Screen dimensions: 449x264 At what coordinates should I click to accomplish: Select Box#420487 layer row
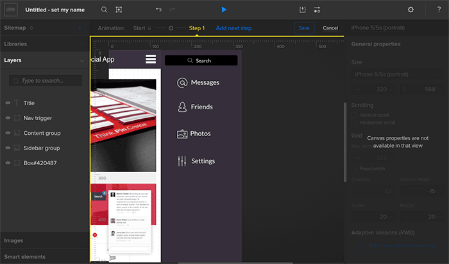pos(44,163)
